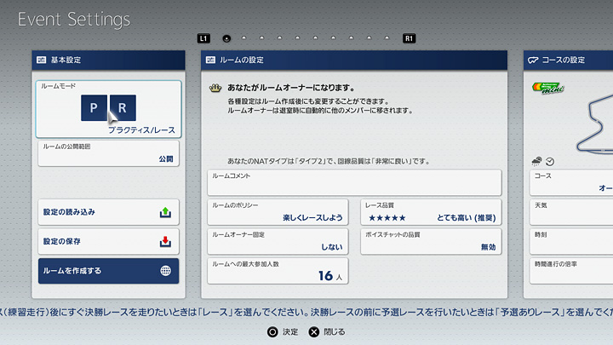Toggle ボイスチャットの品質 setting

pyautogui.click(x=431, y=241)
